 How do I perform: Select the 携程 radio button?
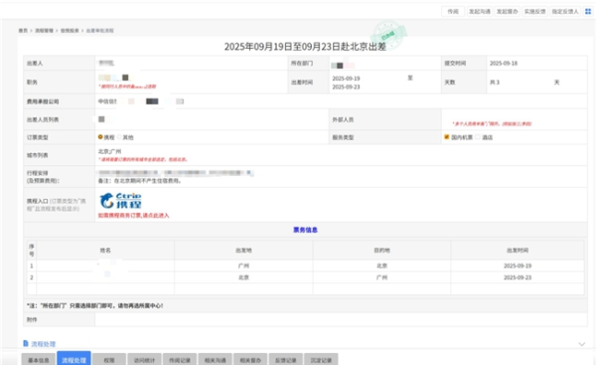[x=100, y=137]
